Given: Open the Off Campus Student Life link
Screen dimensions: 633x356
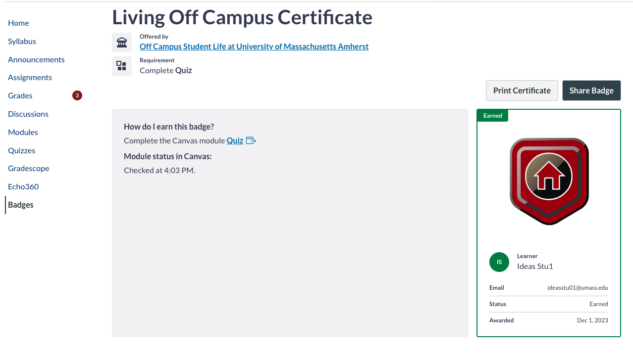Looking at the screenshot, I should coord(254,46).
